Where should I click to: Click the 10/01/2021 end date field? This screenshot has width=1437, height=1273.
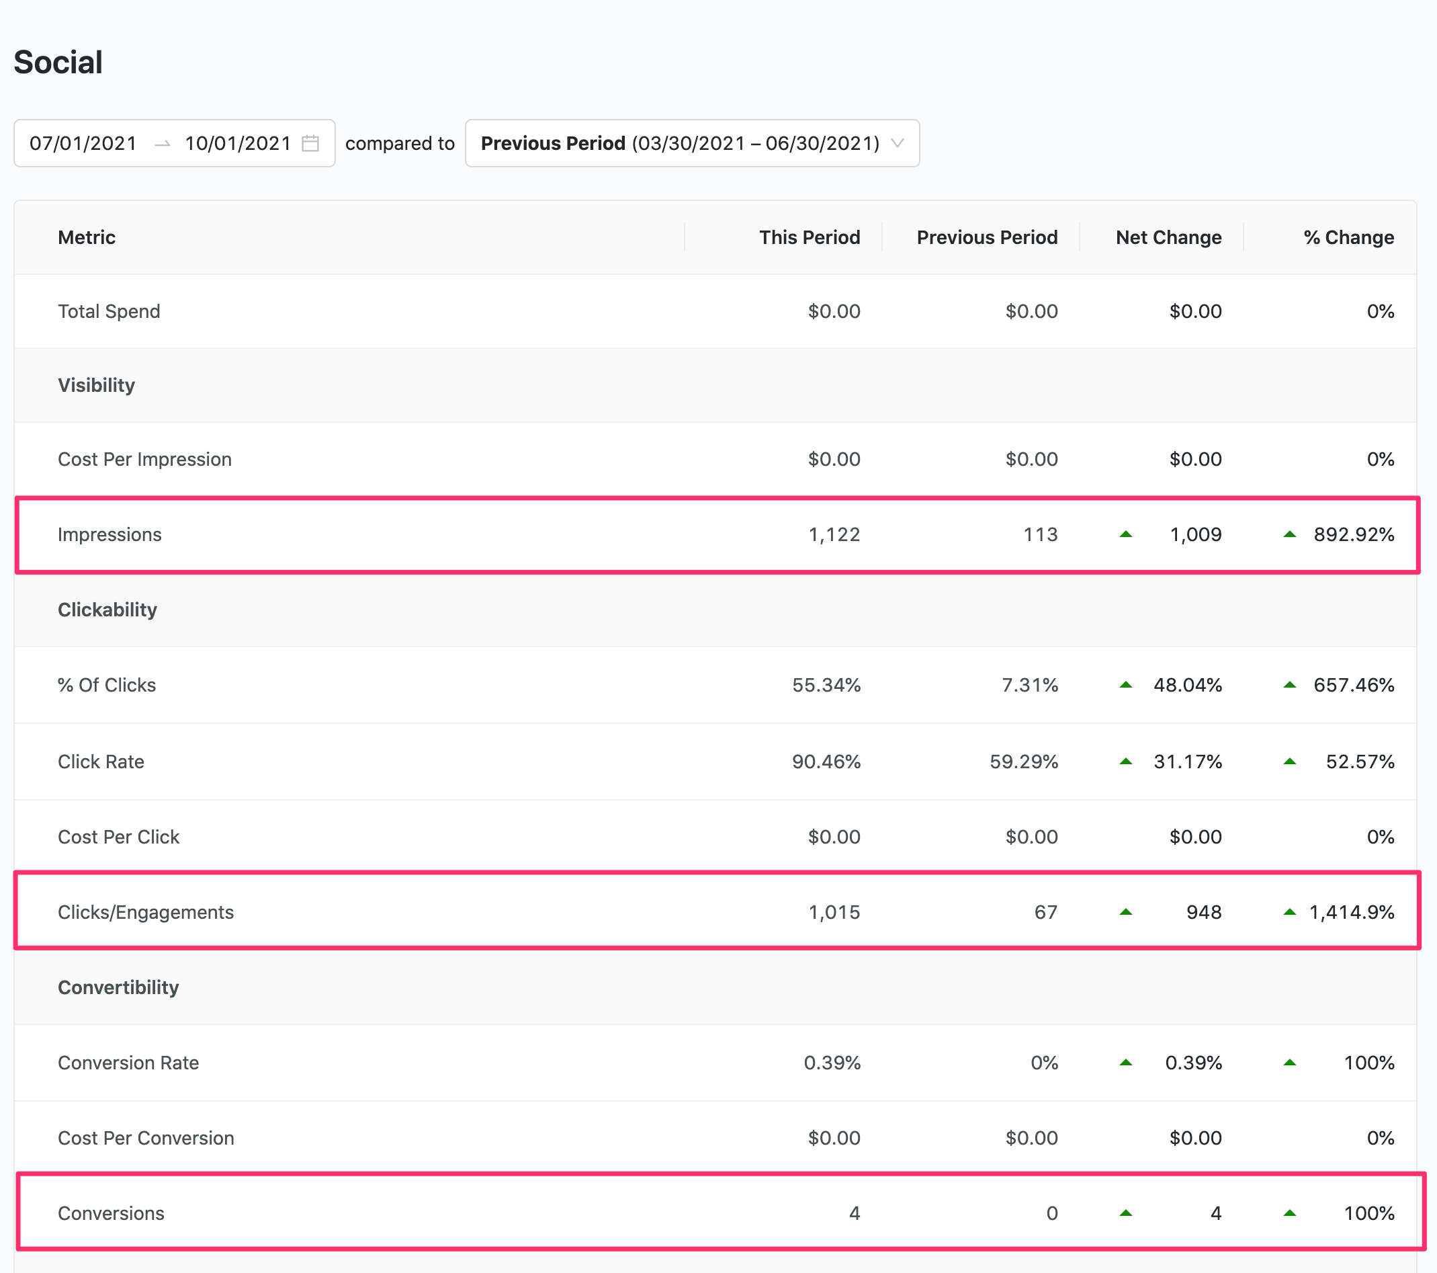238,143
